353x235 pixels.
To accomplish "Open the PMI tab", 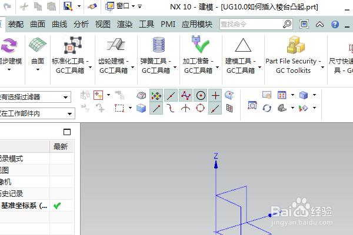I will coord(168,24).
